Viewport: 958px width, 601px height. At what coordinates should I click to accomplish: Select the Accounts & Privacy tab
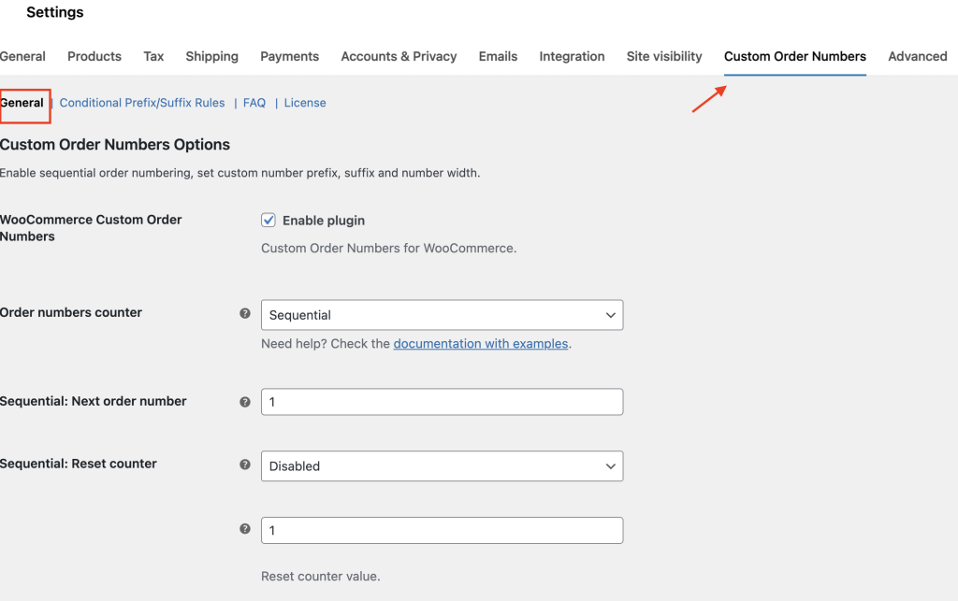click(399, 56)
